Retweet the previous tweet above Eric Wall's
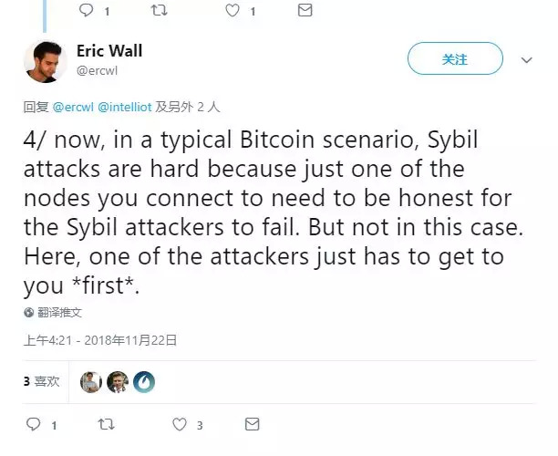558x456 pixels. [159, 10]
